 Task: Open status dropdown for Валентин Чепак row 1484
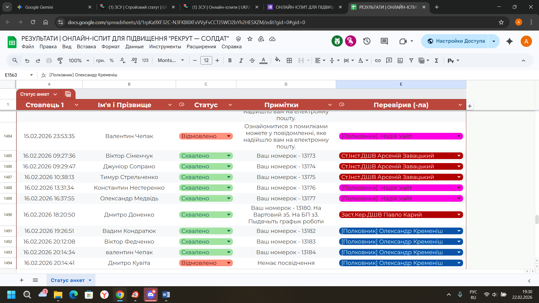click(x=229, y=136)
